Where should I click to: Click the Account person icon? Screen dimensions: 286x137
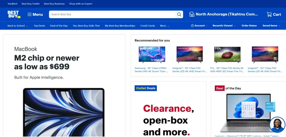tap(192, 26)
